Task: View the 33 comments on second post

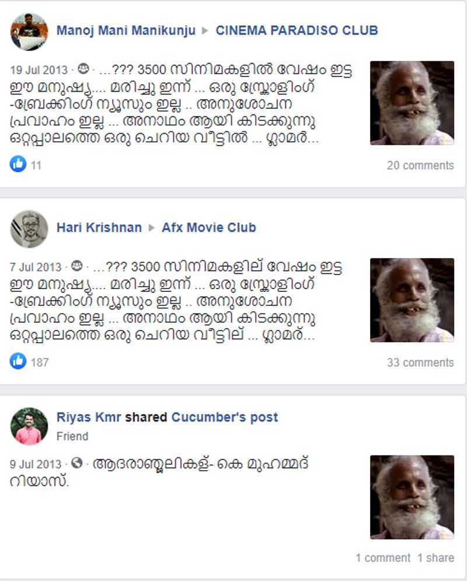Action: [420, 363]
